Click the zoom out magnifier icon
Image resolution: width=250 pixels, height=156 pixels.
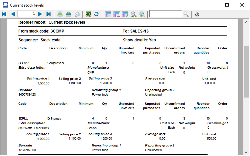pos(134,14)
